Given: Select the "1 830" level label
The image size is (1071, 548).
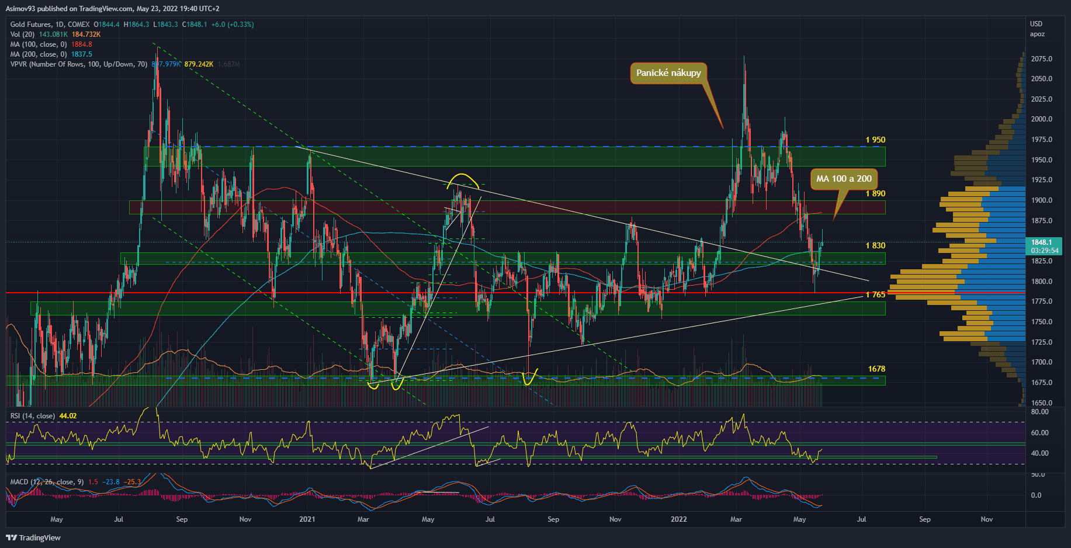Looking at the screenshot, I should [875, 246].
